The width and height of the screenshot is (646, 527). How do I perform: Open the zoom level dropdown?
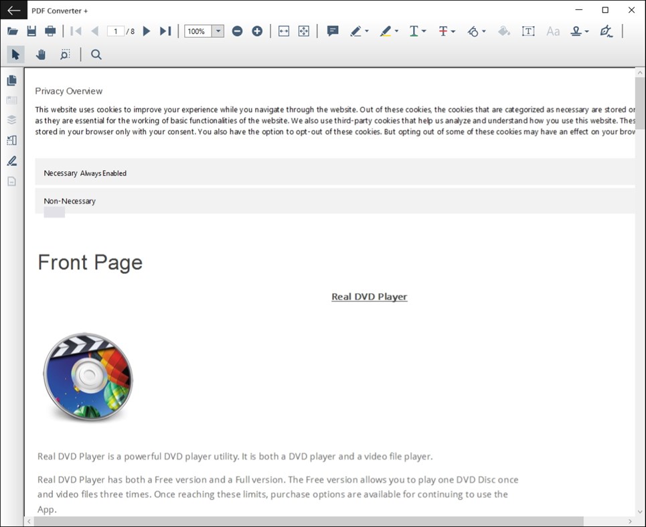point(219,31)
